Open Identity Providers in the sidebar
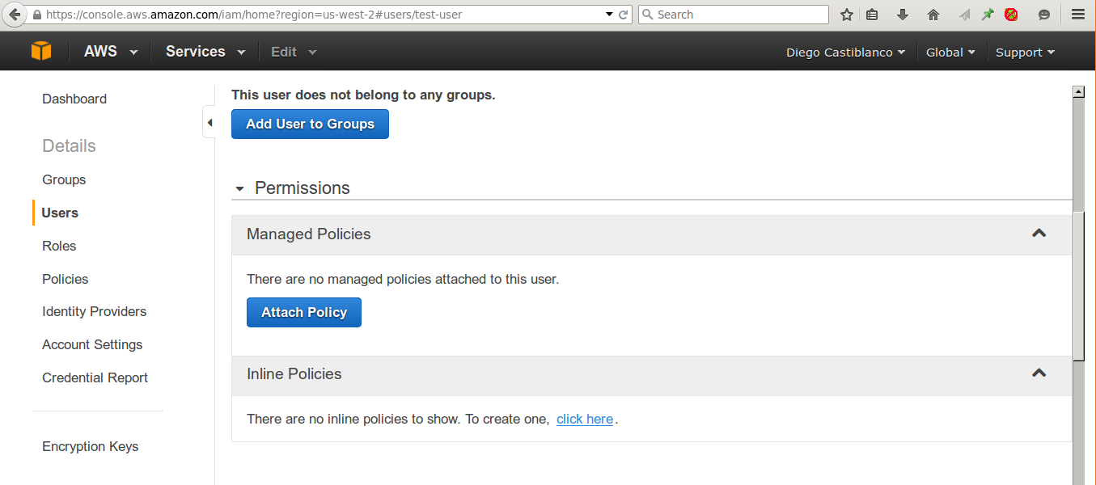1096x485 pixels. click(95, 311)
